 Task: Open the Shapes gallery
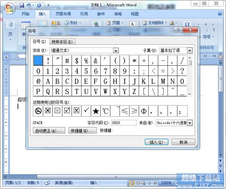pos(72,23)
